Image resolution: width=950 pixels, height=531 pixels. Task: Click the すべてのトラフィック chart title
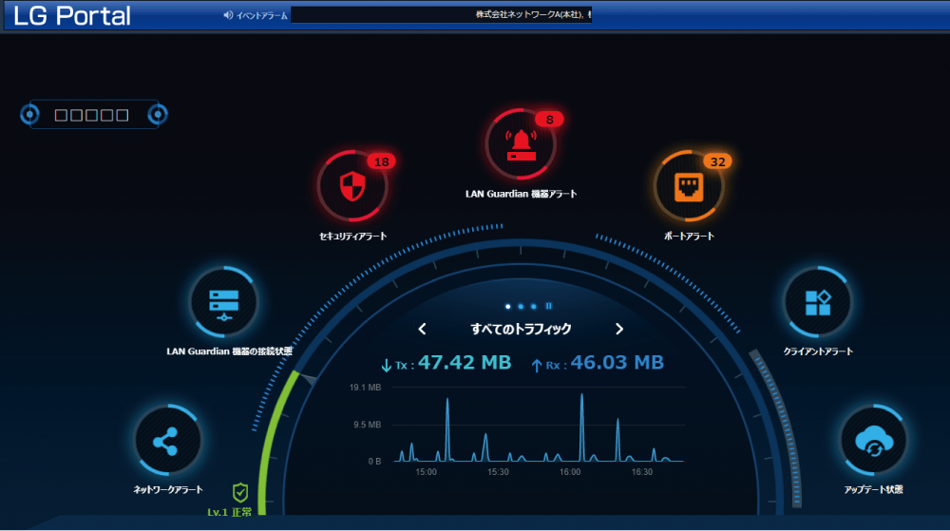click(521, 329)
